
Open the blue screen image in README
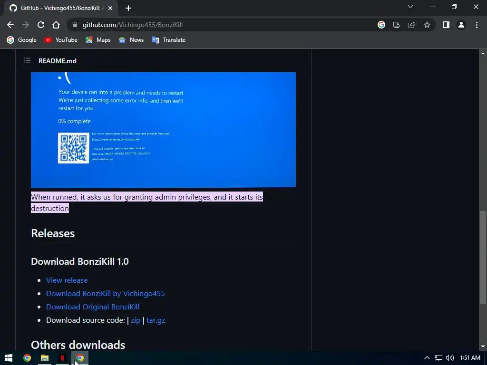[x=164, y=130]
